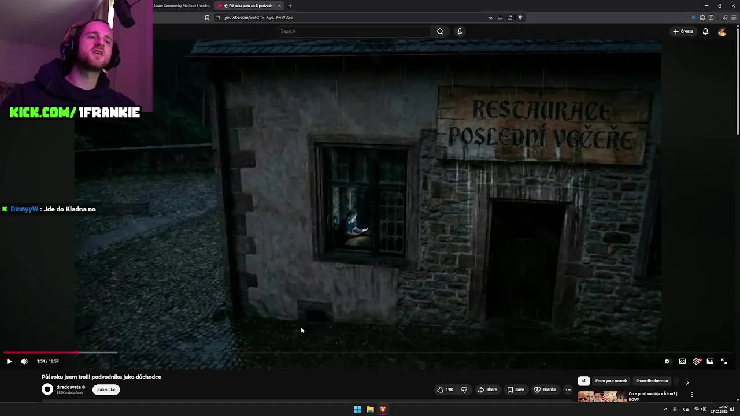Open Brave Shields lion icon
The height and width of the screenshot is (416, 740).
click(x=520, y=17)
